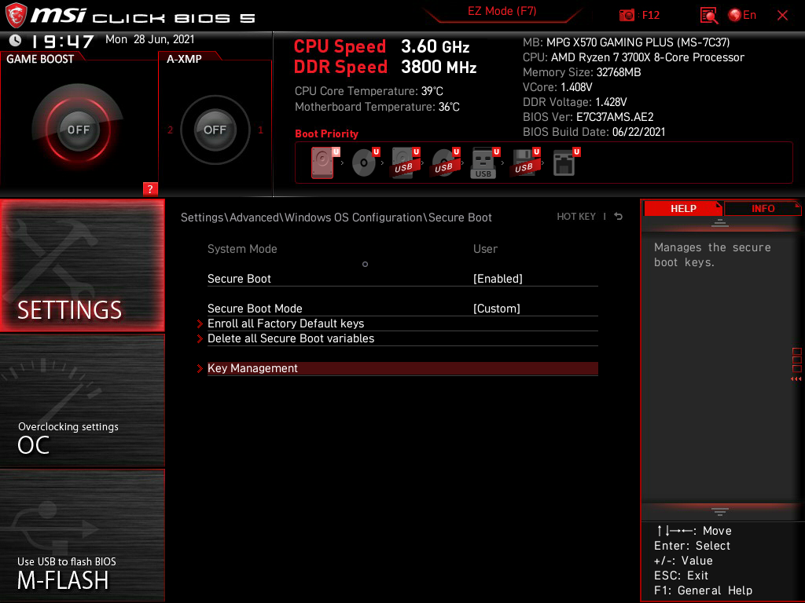
Task: Open Enroll all Factory Default keys
Action: (402, 323)
